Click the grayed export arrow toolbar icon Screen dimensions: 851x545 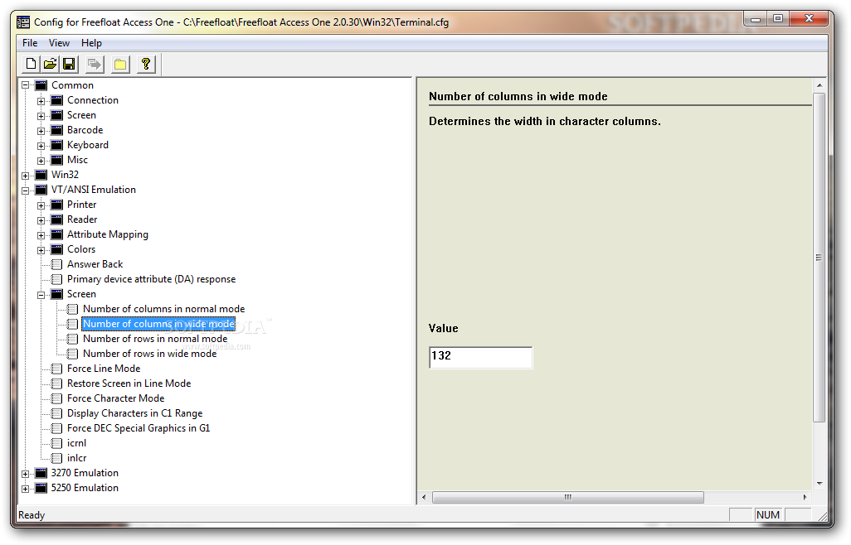pyautogui.click(x=95, y=65)
